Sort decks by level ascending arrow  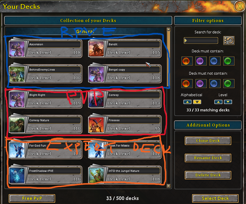pos(218,102)
